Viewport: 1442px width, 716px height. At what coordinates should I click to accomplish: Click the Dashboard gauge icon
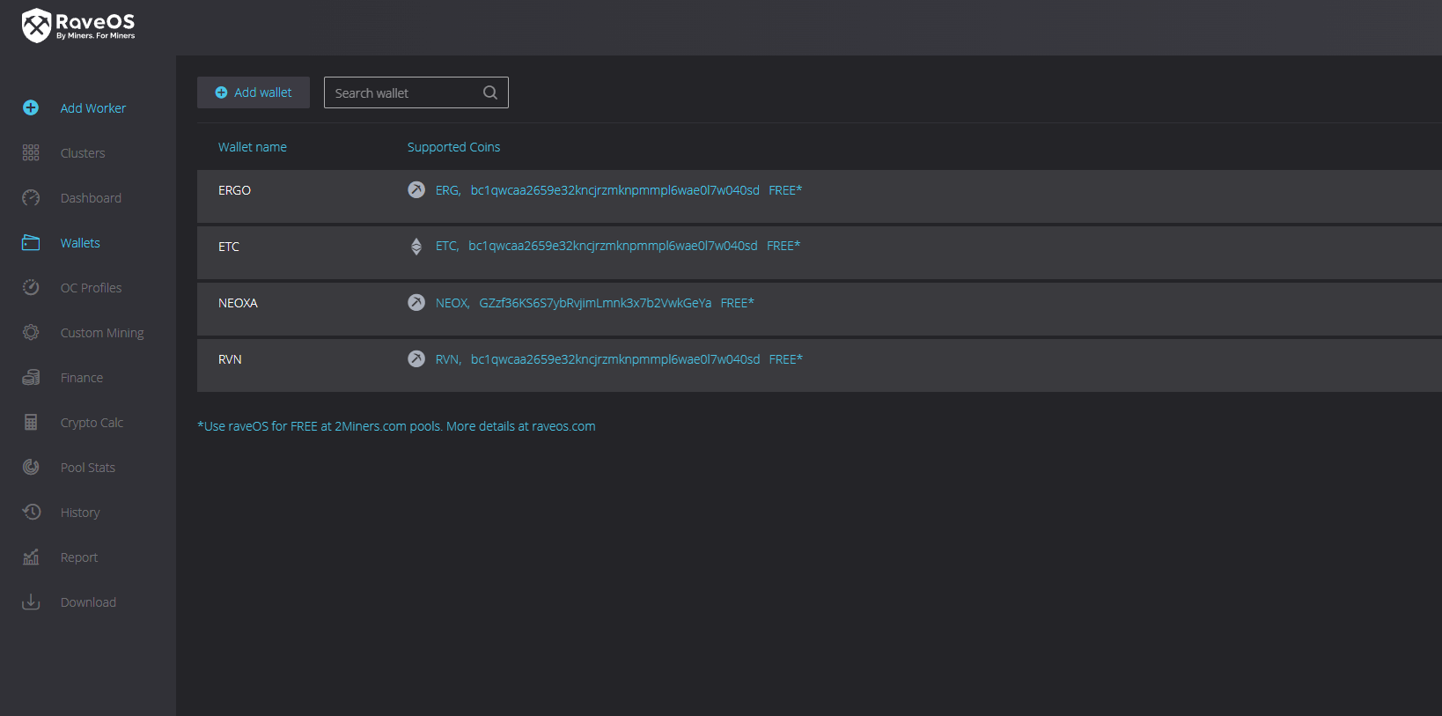pos(31,197)
